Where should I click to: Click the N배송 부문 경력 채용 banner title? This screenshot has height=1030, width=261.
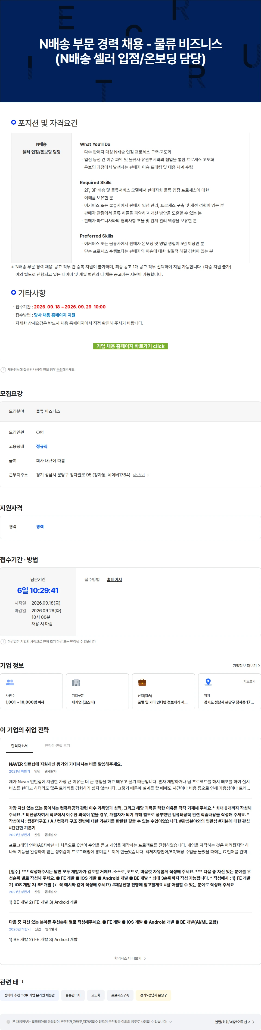pyautogui.click(x=130, y=51)
